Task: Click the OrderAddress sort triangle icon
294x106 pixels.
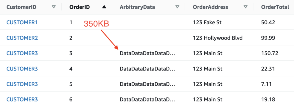Action: tap(245, 7)
